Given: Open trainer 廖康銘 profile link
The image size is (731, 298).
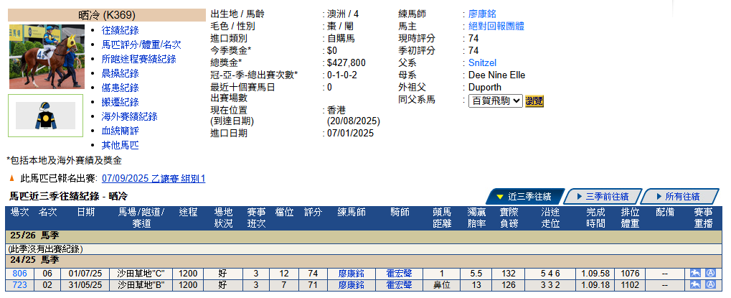Looking at the screenshot, I should [482, 14].
